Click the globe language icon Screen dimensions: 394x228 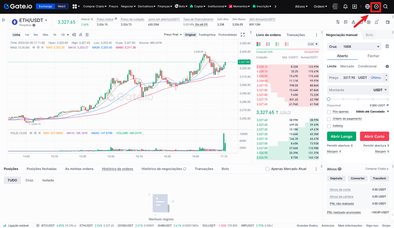pyautogui.click(x=367, y=6)
